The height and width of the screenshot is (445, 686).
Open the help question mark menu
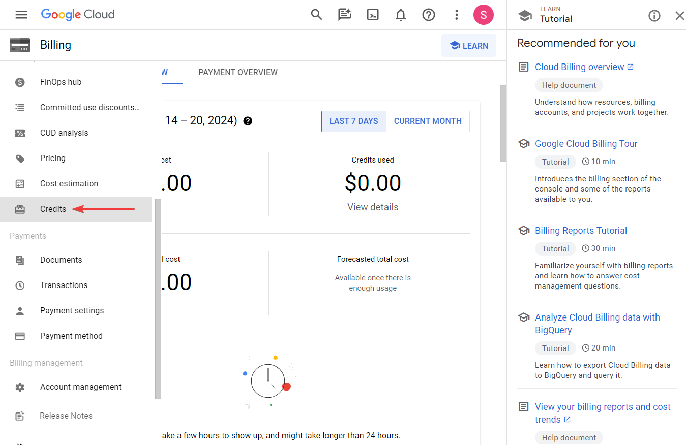coord(429,15)
